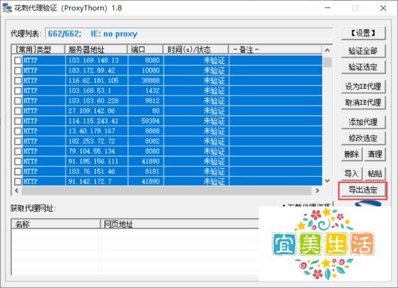
Task: Check the box for 116.62.181.105
Action: (x=18, y=80)
